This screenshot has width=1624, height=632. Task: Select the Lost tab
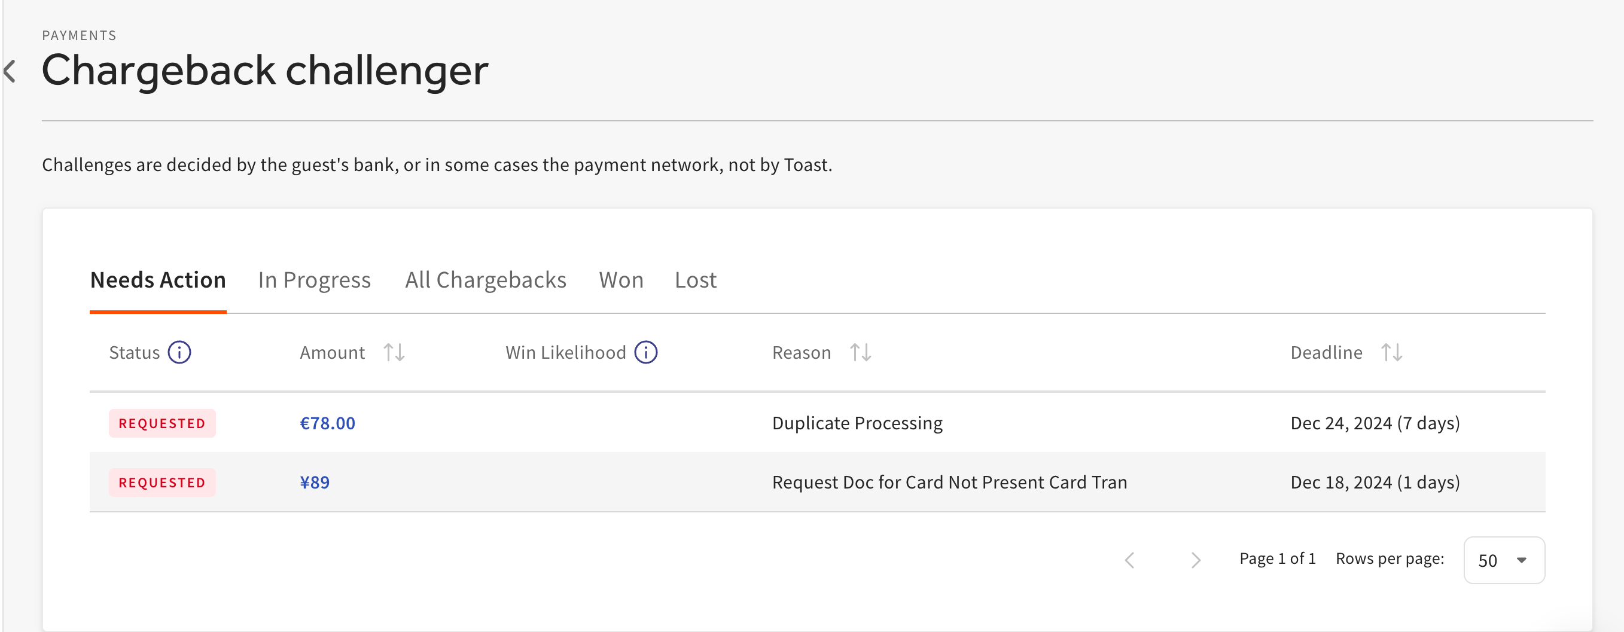click(x=696, y=280)
